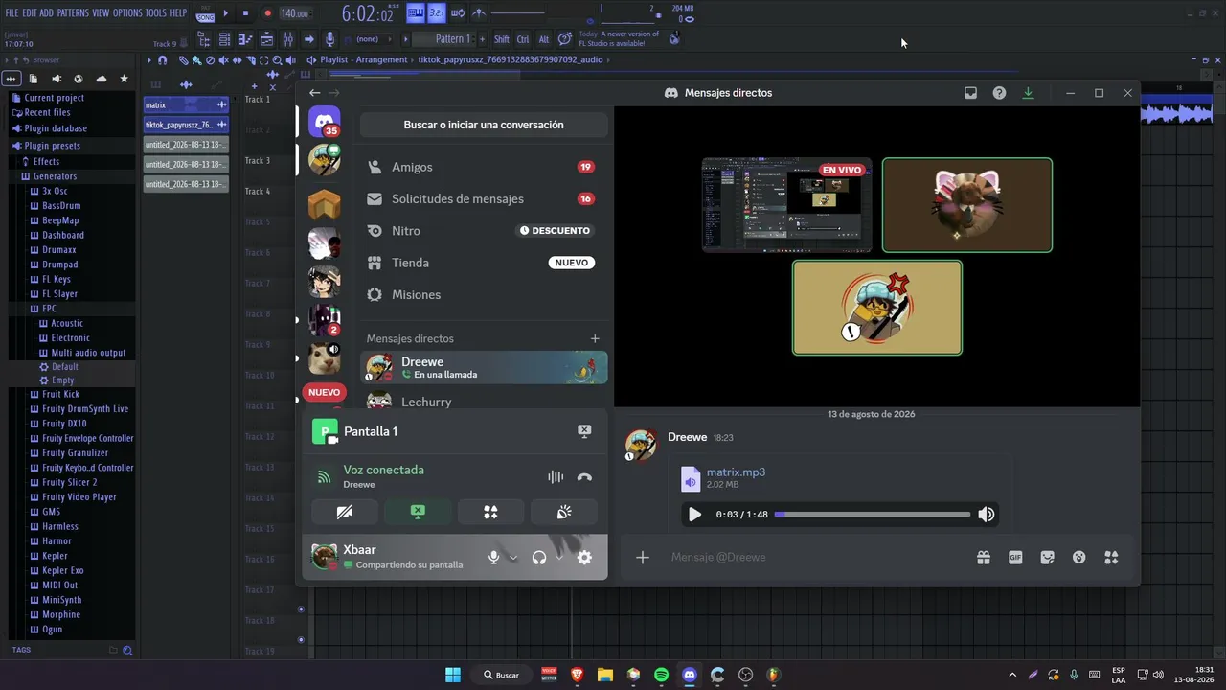Open Spotify from the taskbar
Screen dimensions: 1226x690
click(x=661, y=675)
